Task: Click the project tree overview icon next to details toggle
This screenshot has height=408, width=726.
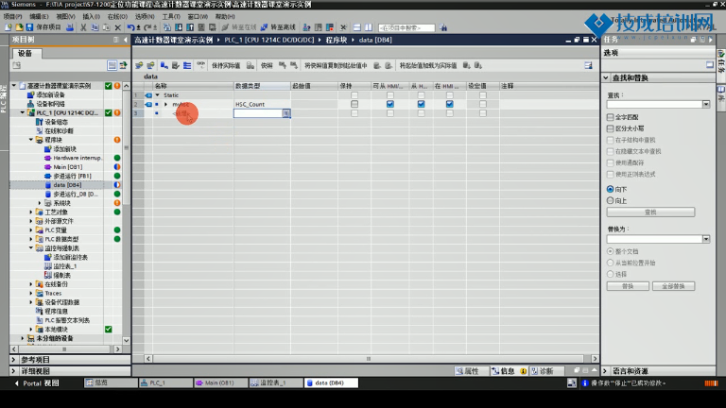Action: click(x=123, y=65)
